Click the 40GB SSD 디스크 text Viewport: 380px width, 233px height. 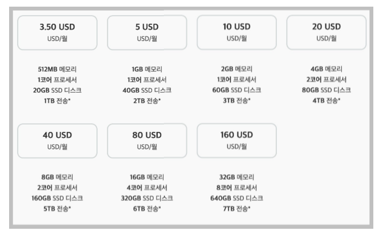point(147,90)
